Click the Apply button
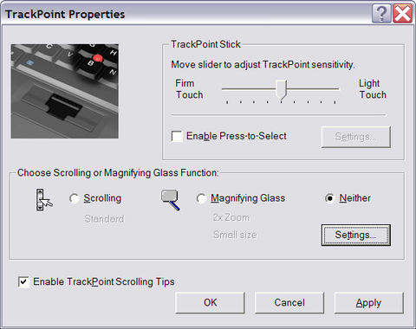The image size is (416, 329). 368,302
